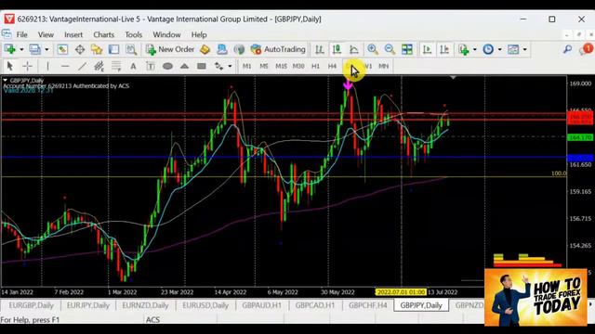
Task: Switch to the MN monthly timeframe
Action: [384, 66]
